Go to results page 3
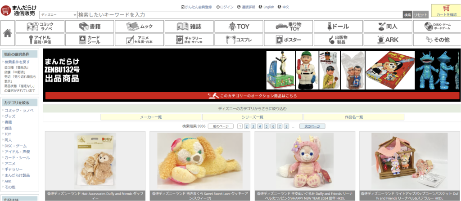 (253, 126)
